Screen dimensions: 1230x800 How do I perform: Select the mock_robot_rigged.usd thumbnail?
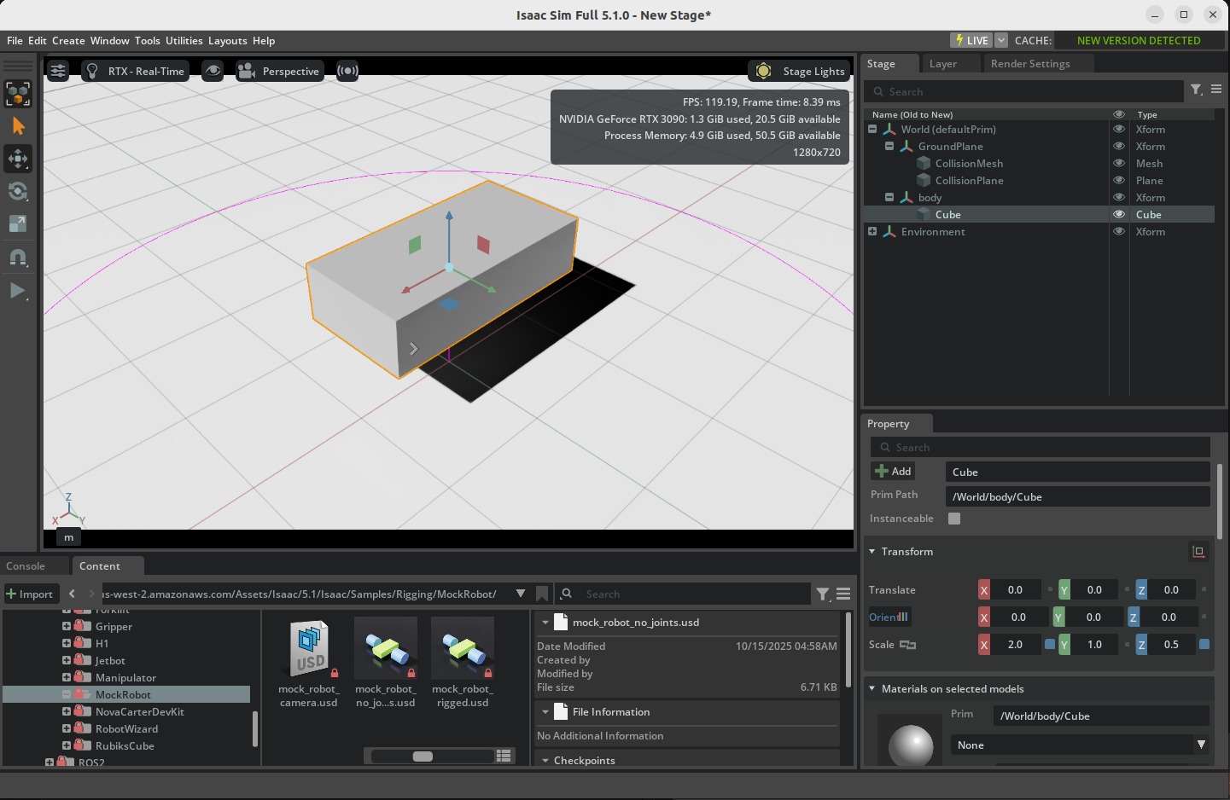coord(462,648)
